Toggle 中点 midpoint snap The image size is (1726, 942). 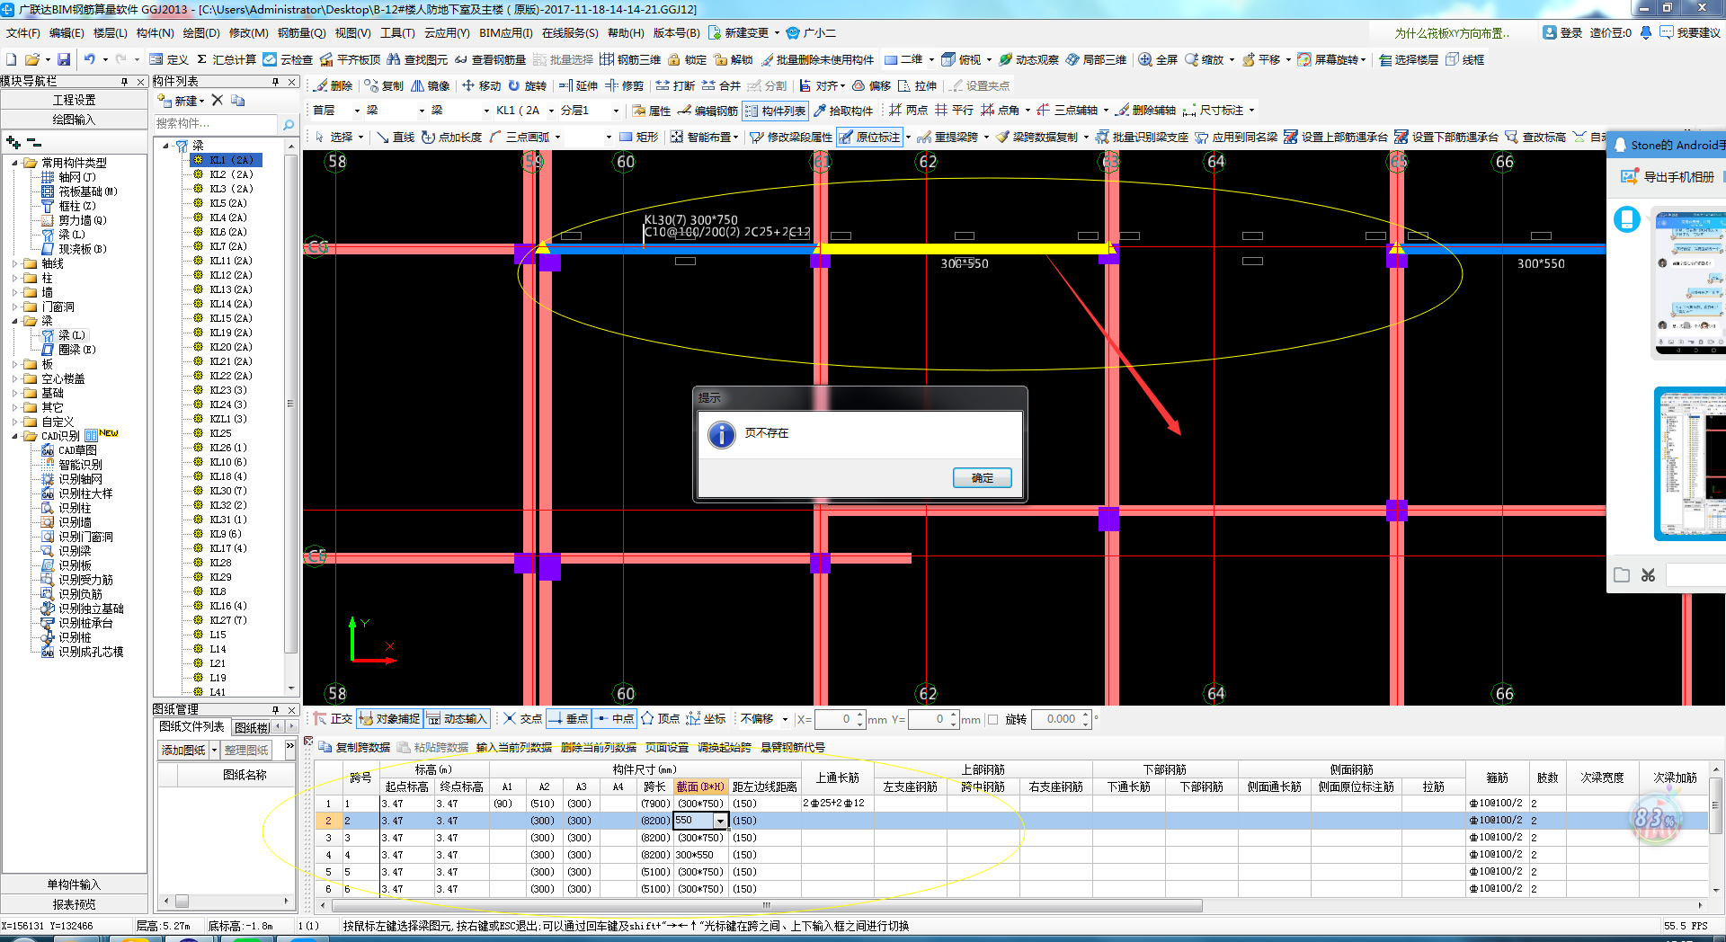[x=615, y=718]
